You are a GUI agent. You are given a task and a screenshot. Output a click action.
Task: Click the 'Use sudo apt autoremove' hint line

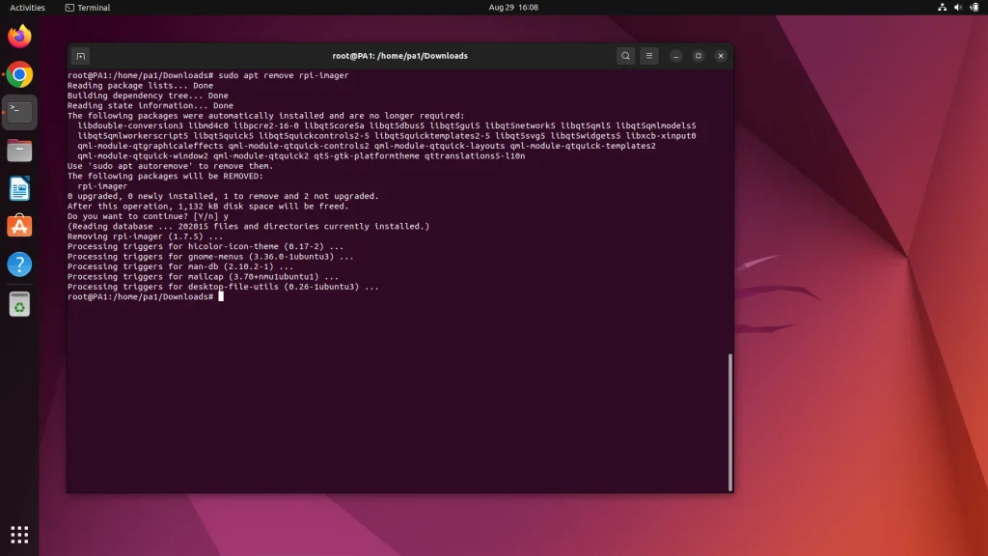[170, 166]
